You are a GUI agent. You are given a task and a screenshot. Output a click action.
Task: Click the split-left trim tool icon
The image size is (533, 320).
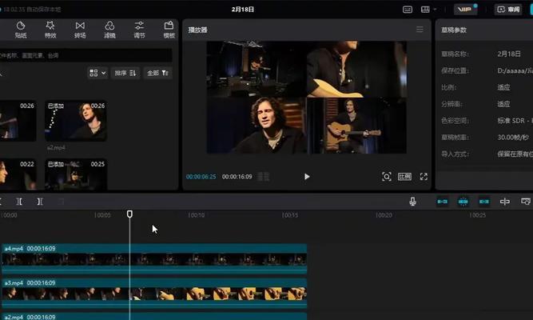pyautogui.click(x=19, y=202)
